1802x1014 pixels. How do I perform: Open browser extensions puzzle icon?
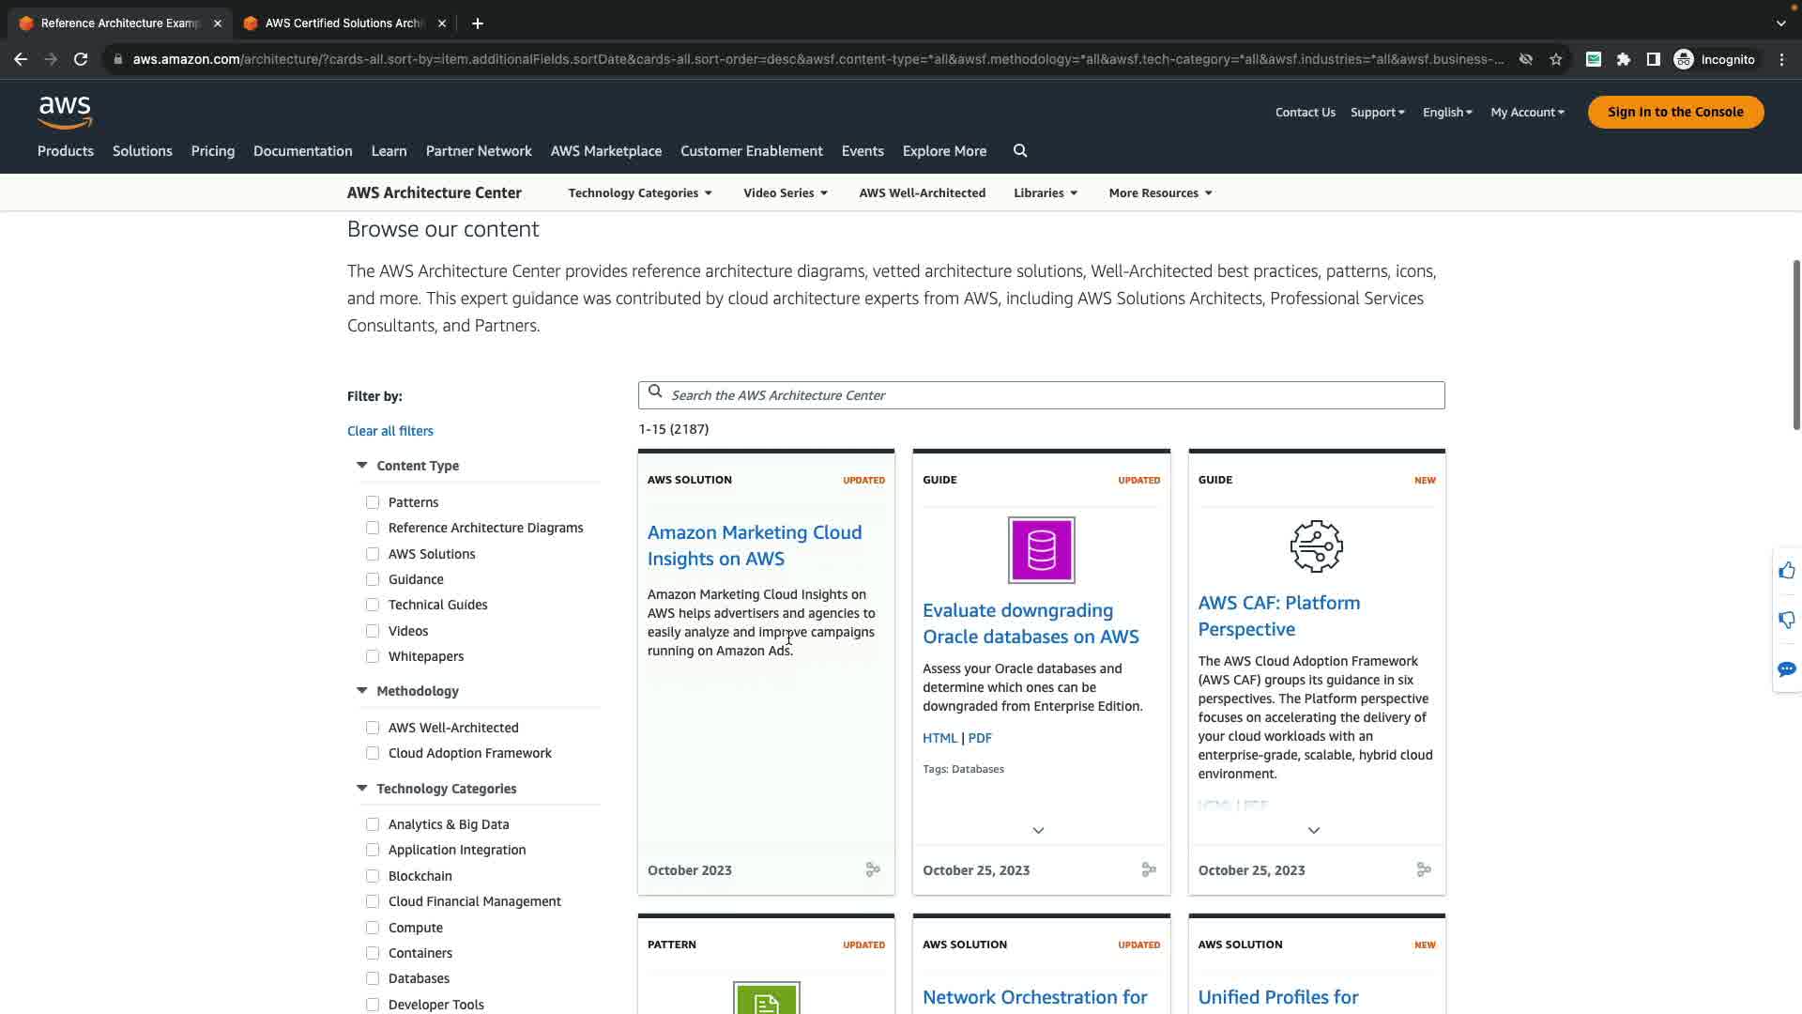[1624, 59]
